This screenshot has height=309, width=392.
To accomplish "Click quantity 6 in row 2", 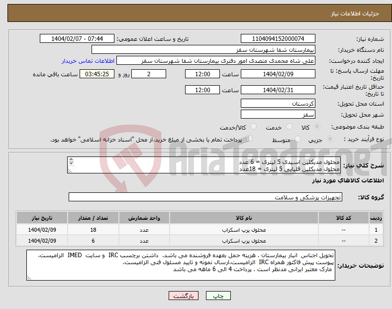I will coord(93,241).
